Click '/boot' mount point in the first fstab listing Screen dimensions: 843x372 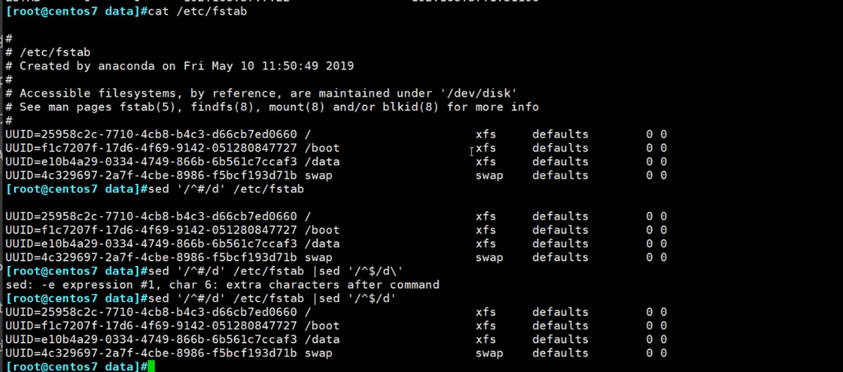[x=322, y=148]
